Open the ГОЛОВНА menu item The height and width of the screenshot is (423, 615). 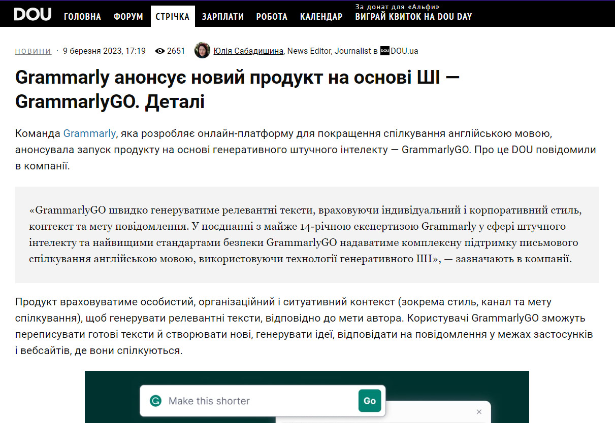point(82,17)
